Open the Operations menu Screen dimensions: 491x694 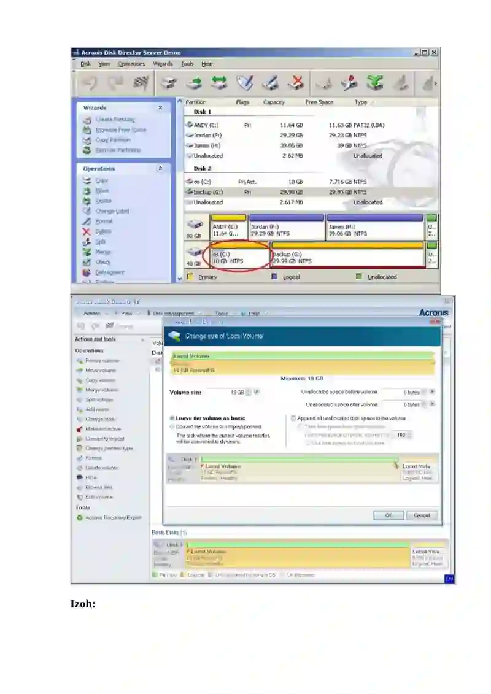coord(131,64)
